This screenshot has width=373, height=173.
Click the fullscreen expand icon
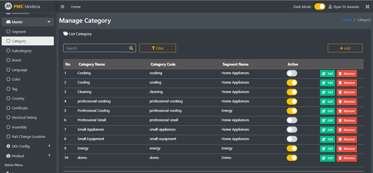(x=367, y=7)
